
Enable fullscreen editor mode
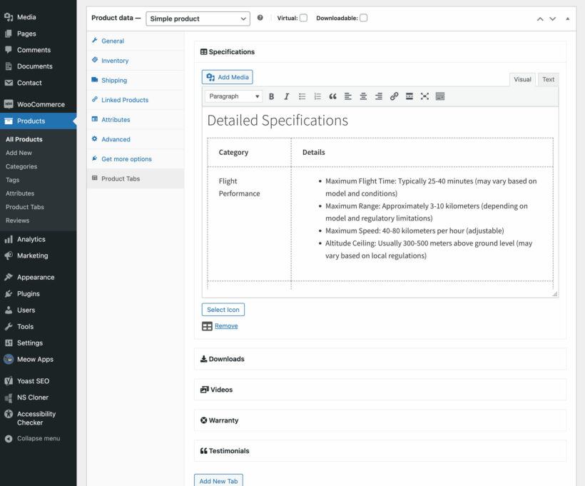point(424,96)
